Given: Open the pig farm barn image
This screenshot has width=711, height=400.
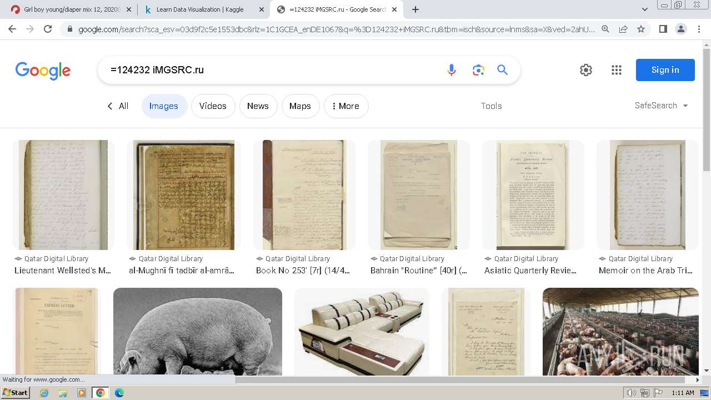Looking at the screenshot, I should pos(620,332).
